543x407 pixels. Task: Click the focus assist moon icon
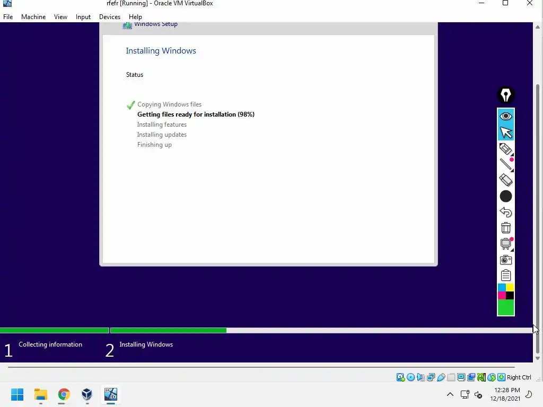click(x=529, y=394)
